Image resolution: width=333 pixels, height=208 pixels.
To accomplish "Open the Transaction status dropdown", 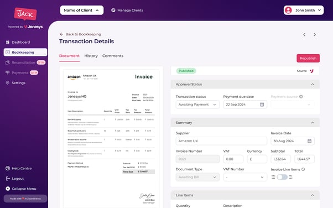I will 197,105.
